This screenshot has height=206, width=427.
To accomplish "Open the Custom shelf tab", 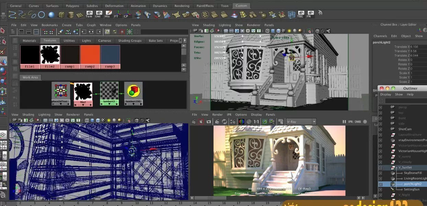I will click(x=241, y=5).
